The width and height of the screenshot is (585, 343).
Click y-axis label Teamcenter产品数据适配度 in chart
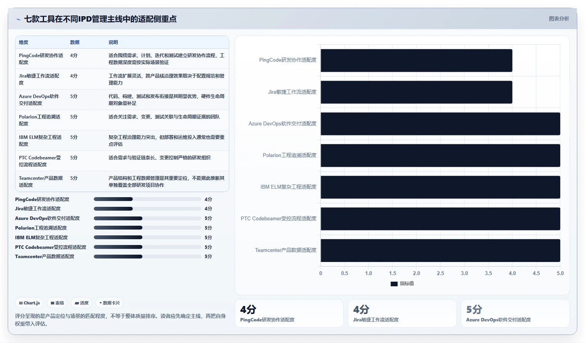286,250
